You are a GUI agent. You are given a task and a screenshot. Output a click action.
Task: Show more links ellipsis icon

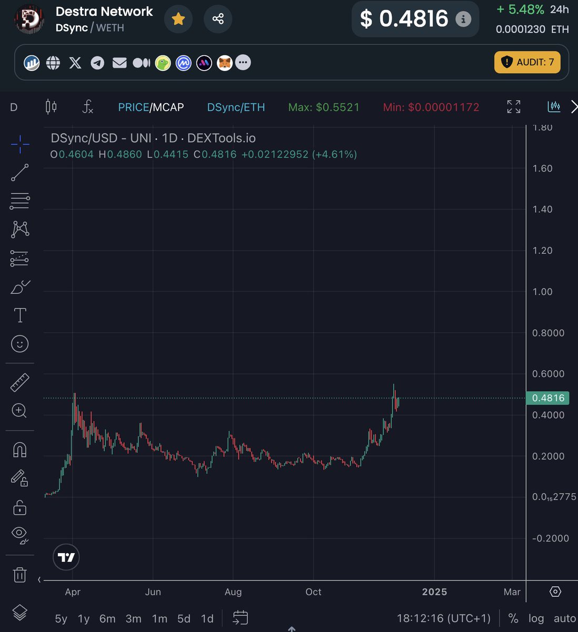(x=243, y=63)
